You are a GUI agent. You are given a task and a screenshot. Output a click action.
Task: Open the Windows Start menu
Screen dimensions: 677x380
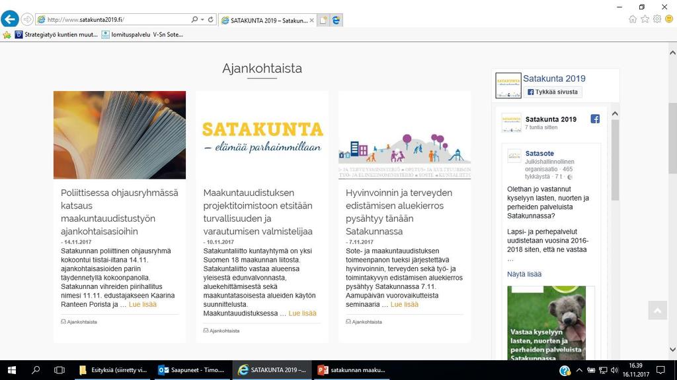(12, 370)
